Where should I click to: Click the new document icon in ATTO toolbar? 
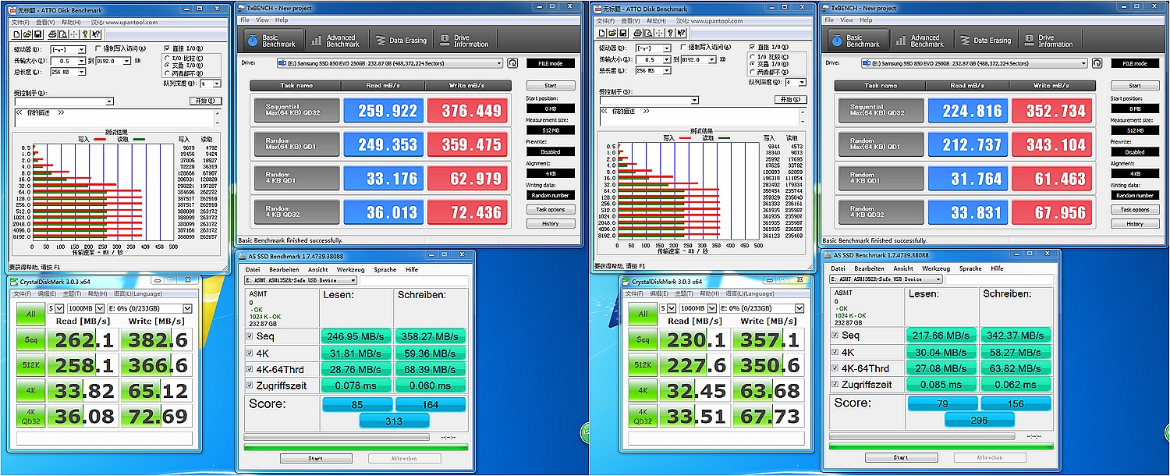pyautogui.click(x=17, y=34)
